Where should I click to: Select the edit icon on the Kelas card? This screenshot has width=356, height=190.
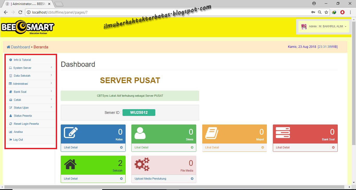(71, 133)
